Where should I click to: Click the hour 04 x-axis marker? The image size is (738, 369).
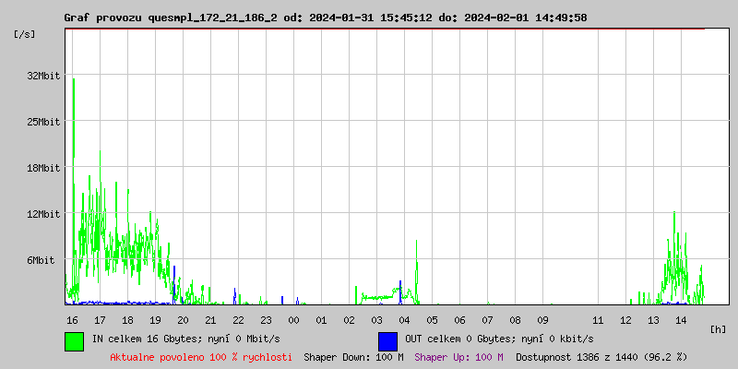click(404, 319)
